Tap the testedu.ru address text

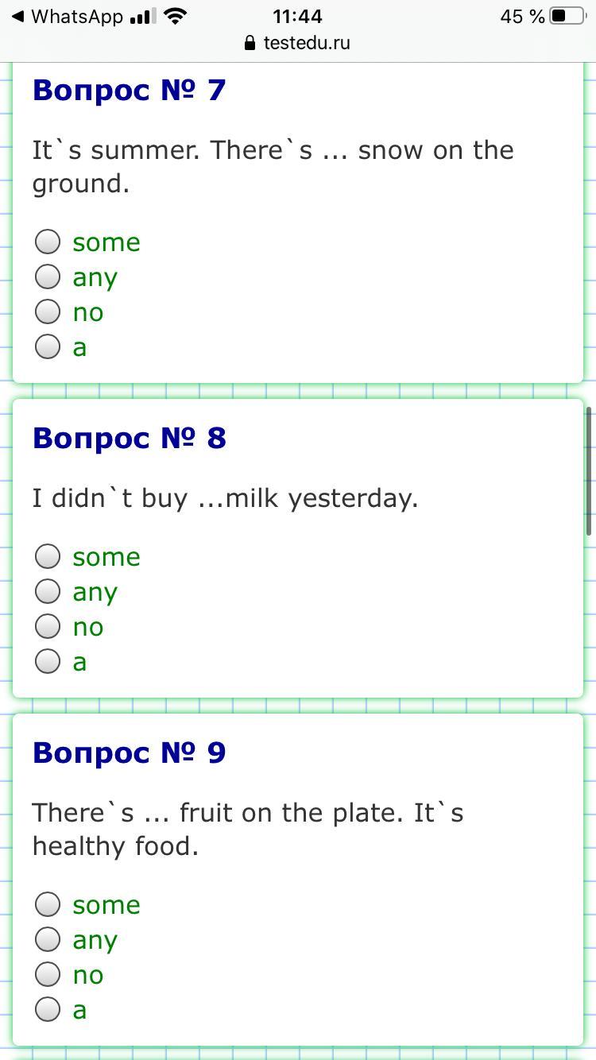tap(307, 43)
